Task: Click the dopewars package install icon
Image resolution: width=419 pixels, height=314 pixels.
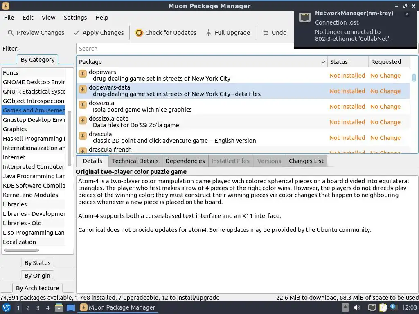Action: (x=83, y=74)
